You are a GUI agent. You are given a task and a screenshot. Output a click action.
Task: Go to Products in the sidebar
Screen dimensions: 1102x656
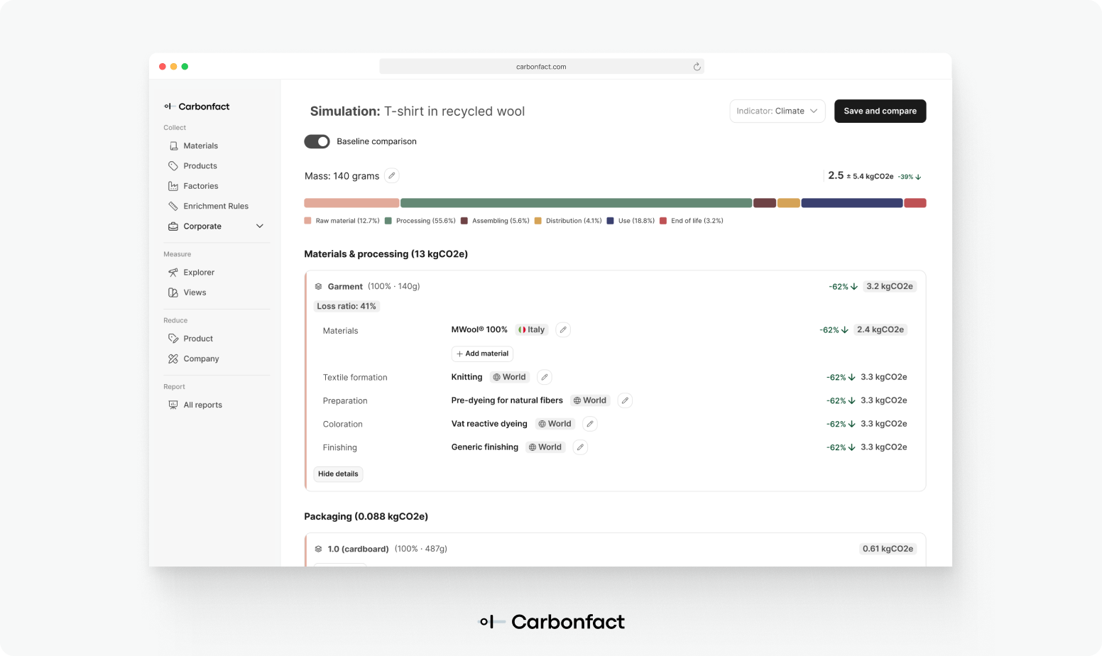200,165
